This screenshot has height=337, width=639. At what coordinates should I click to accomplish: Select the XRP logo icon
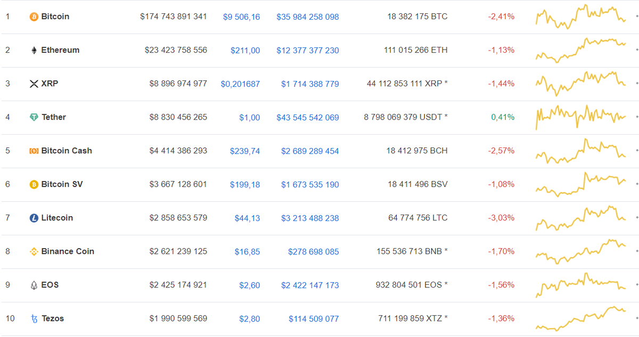click(x=34, y=84)
